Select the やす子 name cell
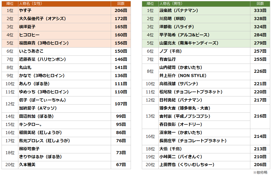Image resolution: width=273 pixels, height=175 pixels. (x=64, y=10)
